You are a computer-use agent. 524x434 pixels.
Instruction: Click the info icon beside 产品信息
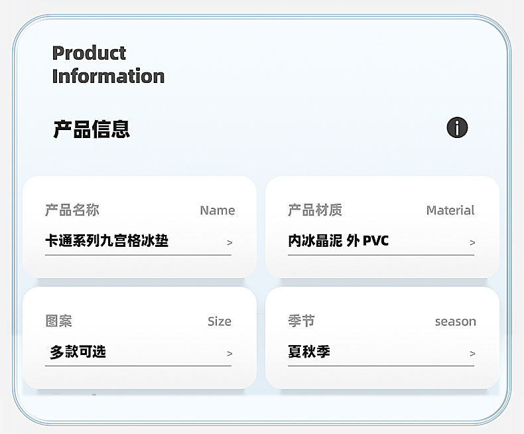pos(457,127)
